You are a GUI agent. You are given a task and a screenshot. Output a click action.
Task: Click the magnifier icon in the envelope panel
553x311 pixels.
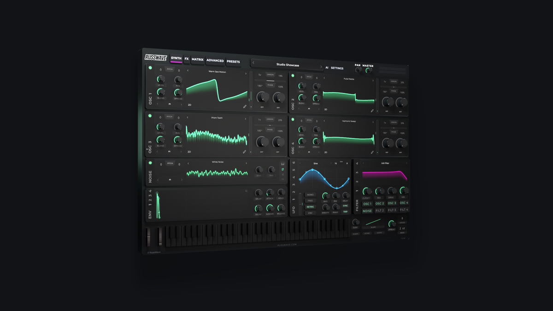click(246, 191)
